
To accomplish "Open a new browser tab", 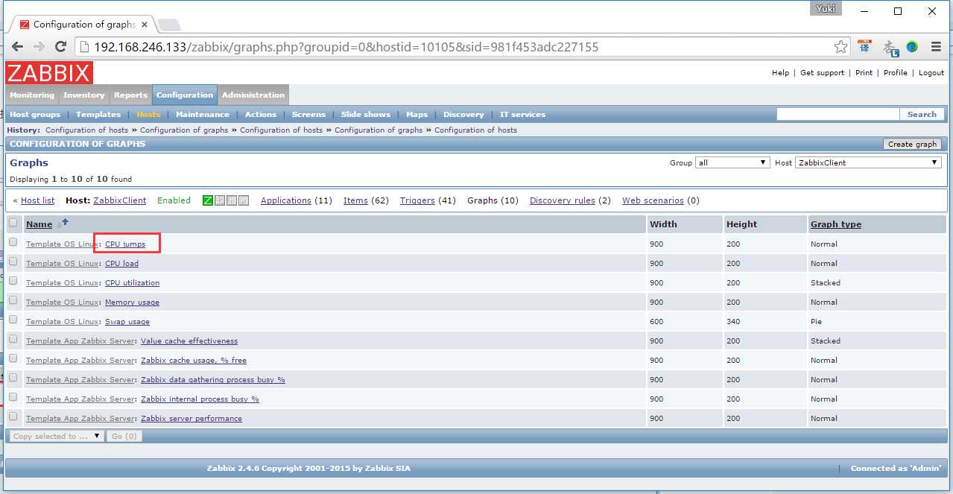I will point(168,25).
